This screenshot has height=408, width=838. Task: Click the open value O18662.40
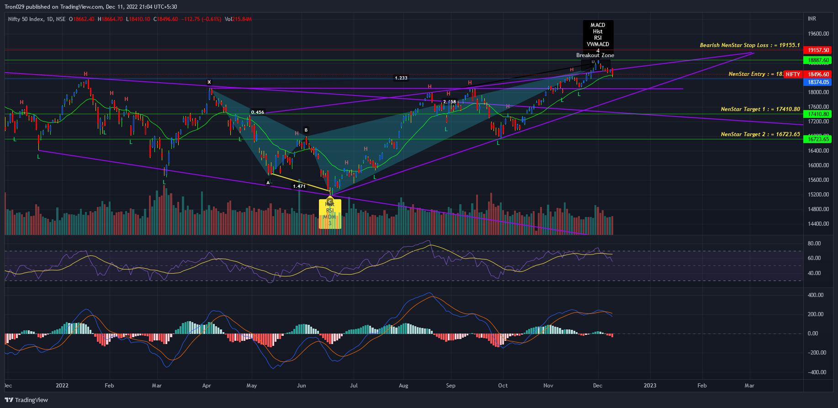[x=81, y=19]
